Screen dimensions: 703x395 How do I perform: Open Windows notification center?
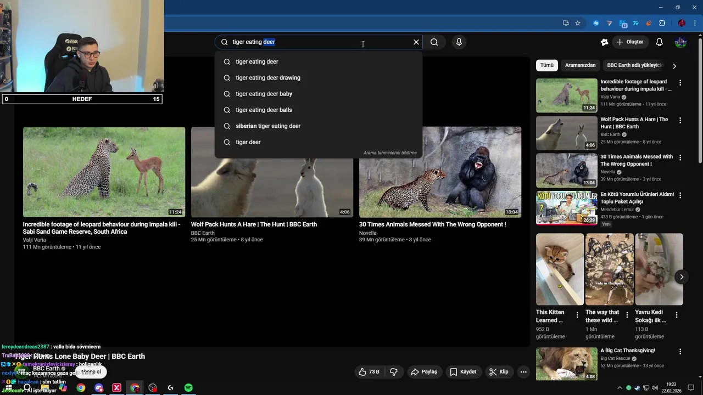(x=691, y=388)
